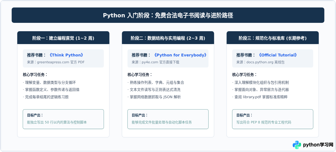Screen dimensions: 336x152
Task: Click the python学习网 brand text
Action: pos(318,145)
